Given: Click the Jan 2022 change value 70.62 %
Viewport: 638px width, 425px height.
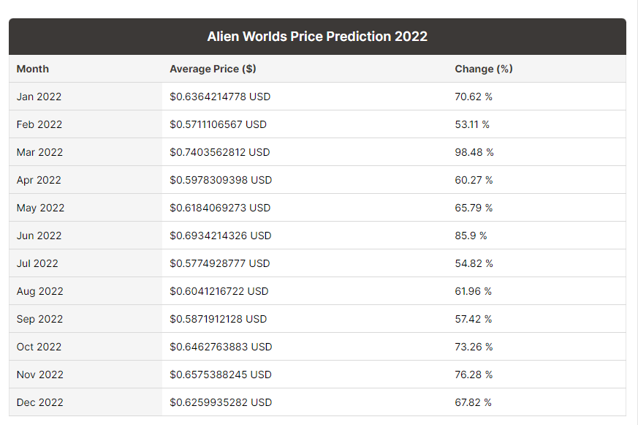Looking at the screenshot, I should pyautogui.click(x=474, y=97).
